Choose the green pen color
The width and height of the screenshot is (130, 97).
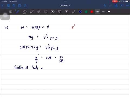click(86, 12)
